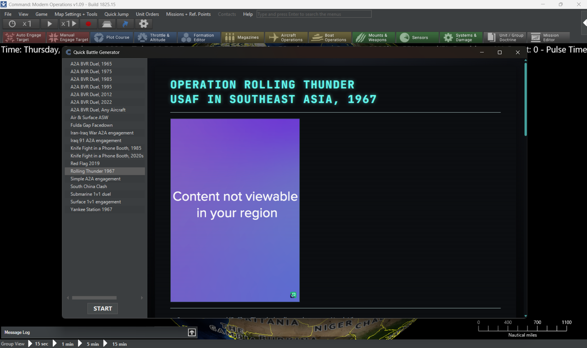Advance time by 15 sec
Screen dimensions: 587x348
coord(38,343)
